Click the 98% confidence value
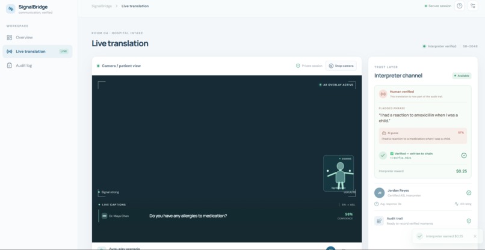The height and width of the screenshot is (250, 485). click(x=349, y=214)
